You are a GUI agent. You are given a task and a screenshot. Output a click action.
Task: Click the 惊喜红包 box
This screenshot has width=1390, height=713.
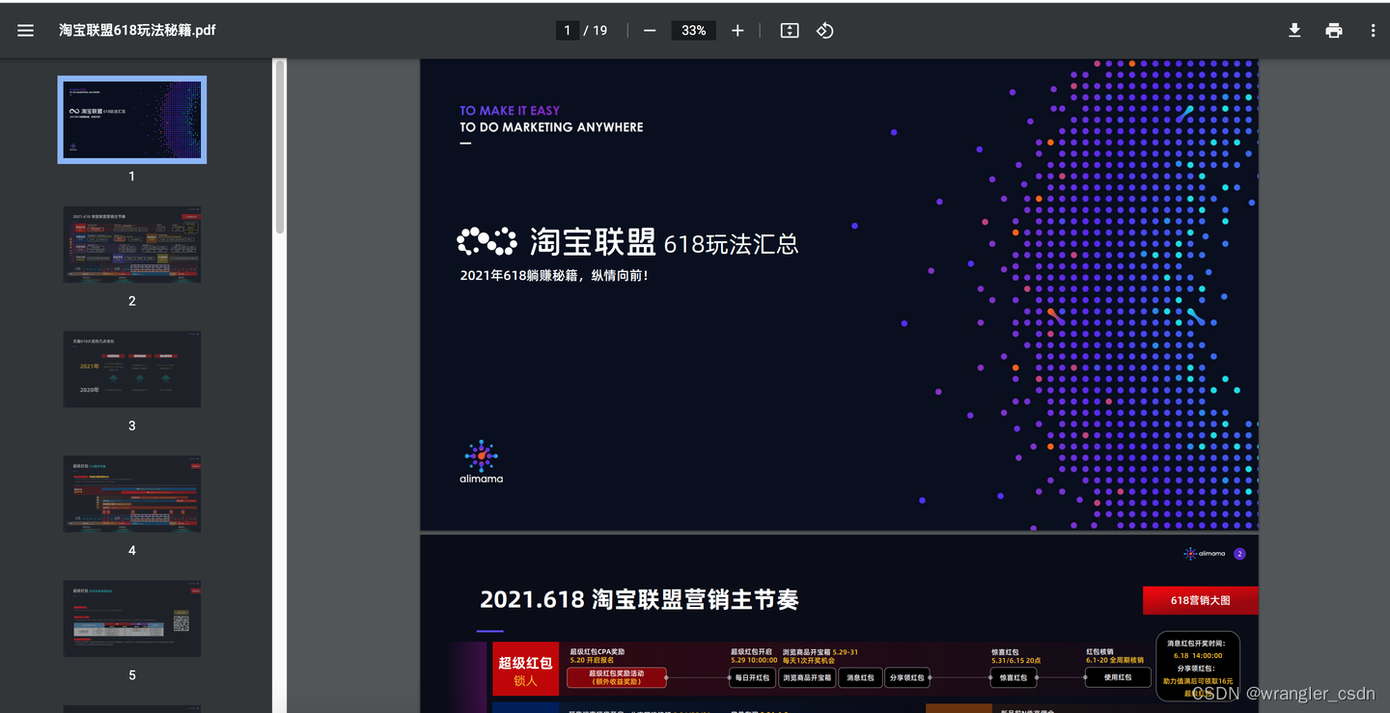click(1014, 677)
